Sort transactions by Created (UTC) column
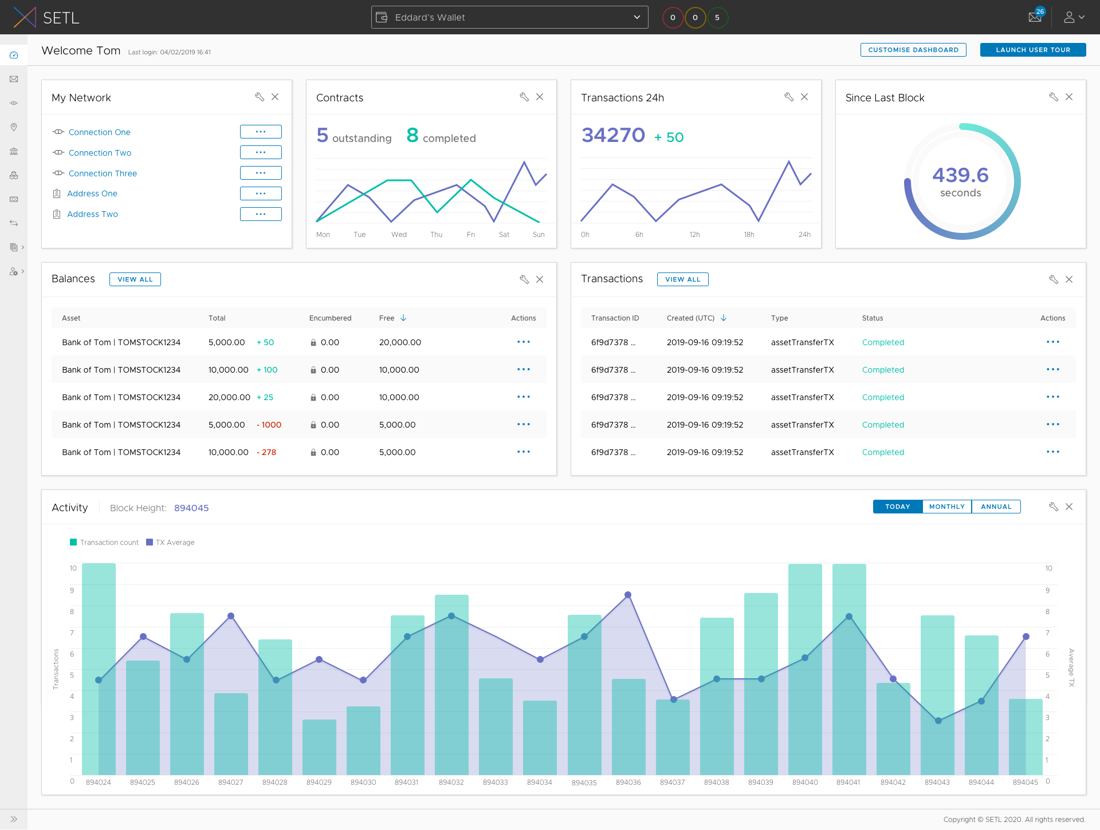1100x830 pixels. (x=697, y=318)
